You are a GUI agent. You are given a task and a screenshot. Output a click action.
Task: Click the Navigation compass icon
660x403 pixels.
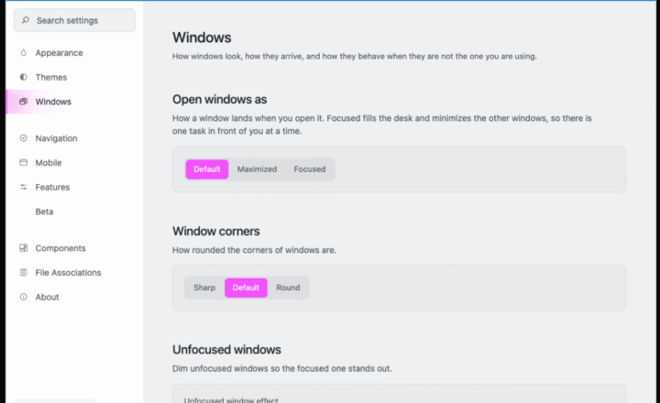click(24, 138)
